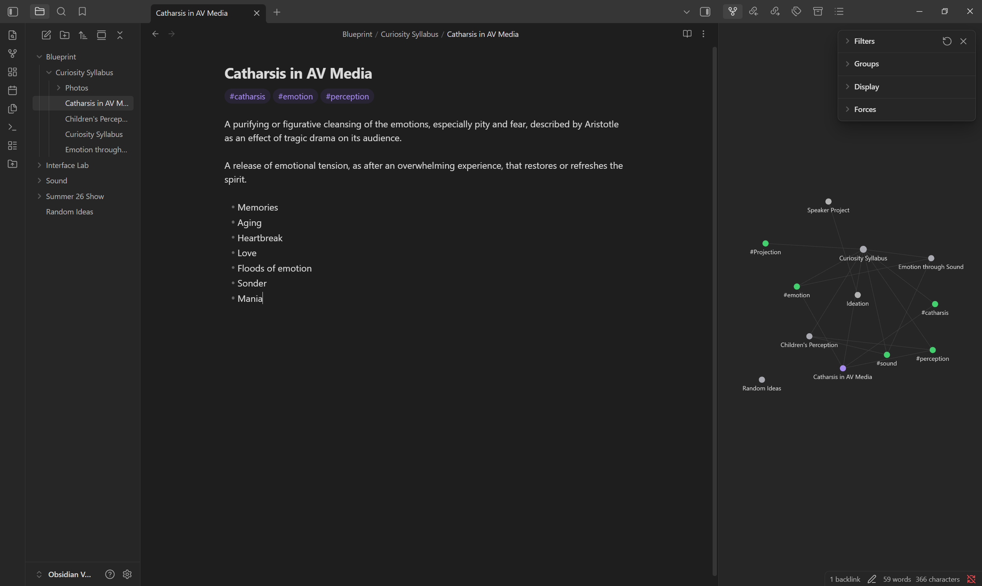Open the backlinks panel icon
Image resolution: width=982 pixels, height=586 pixels.
[x=754, y=11]
